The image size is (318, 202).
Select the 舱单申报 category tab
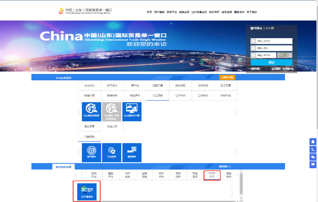click(x=180, y=85)
